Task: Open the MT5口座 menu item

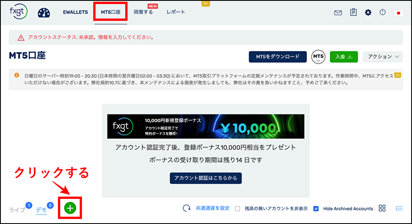Action: (111, 12)
